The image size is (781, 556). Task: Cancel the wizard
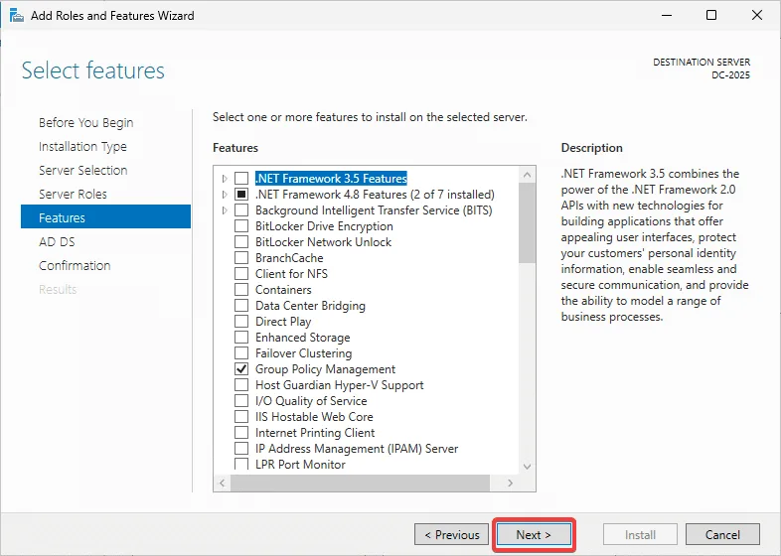point(722,535)
